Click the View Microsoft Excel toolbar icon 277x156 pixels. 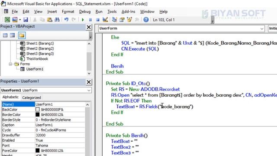[7, 19]
